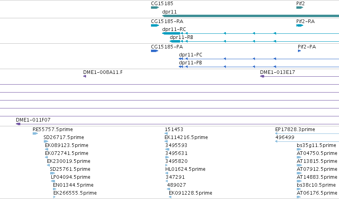Click the RE55757.5prime EST glyph
This screenshot has height=199, width=339.
[x=35, y=133]
